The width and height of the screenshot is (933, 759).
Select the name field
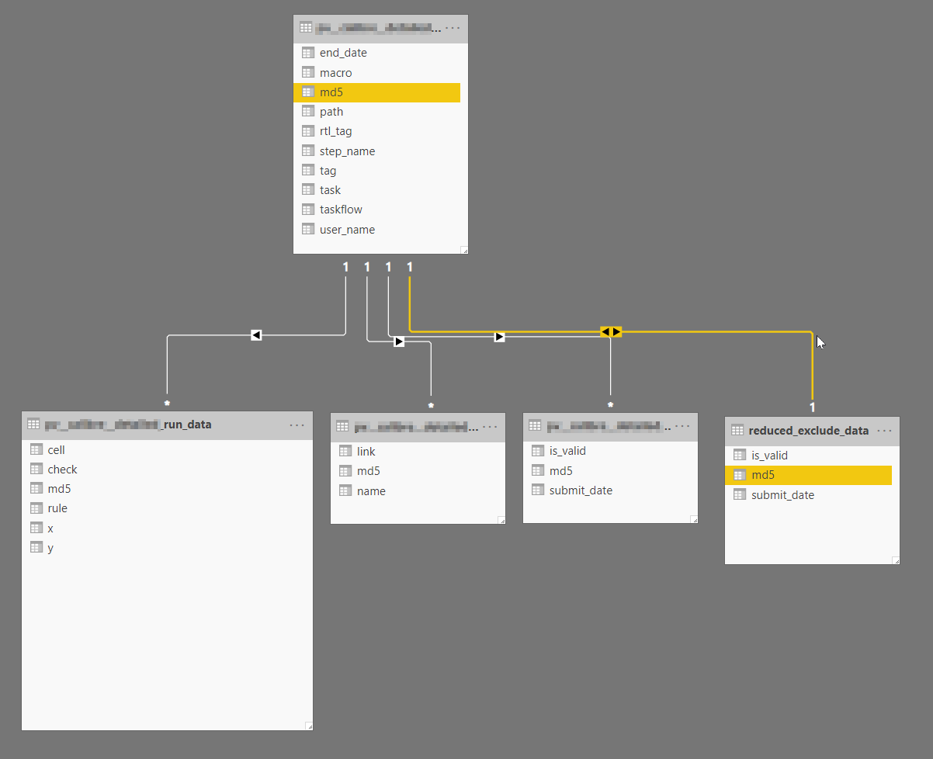tap(414, 491)
